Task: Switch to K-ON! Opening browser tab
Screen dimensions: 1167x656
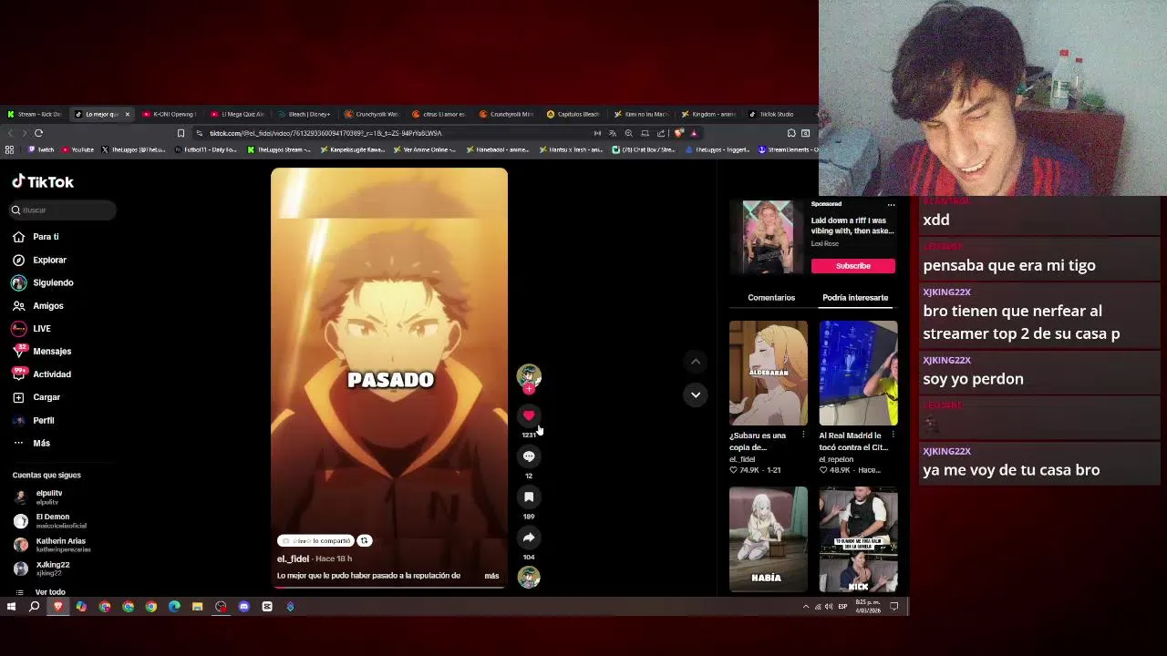Action: tap(170, 115)
